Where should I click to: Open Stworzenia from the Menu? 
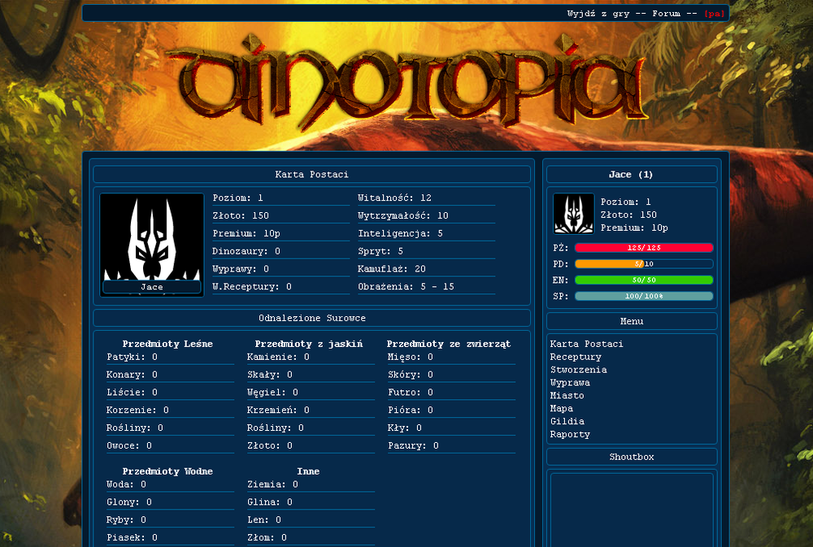(x=578, y=370)
